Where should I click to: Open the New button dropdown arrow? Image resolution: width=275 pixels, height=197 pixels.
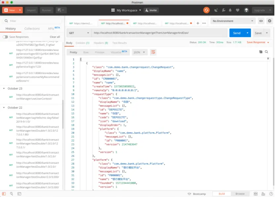tap(20, 10)
